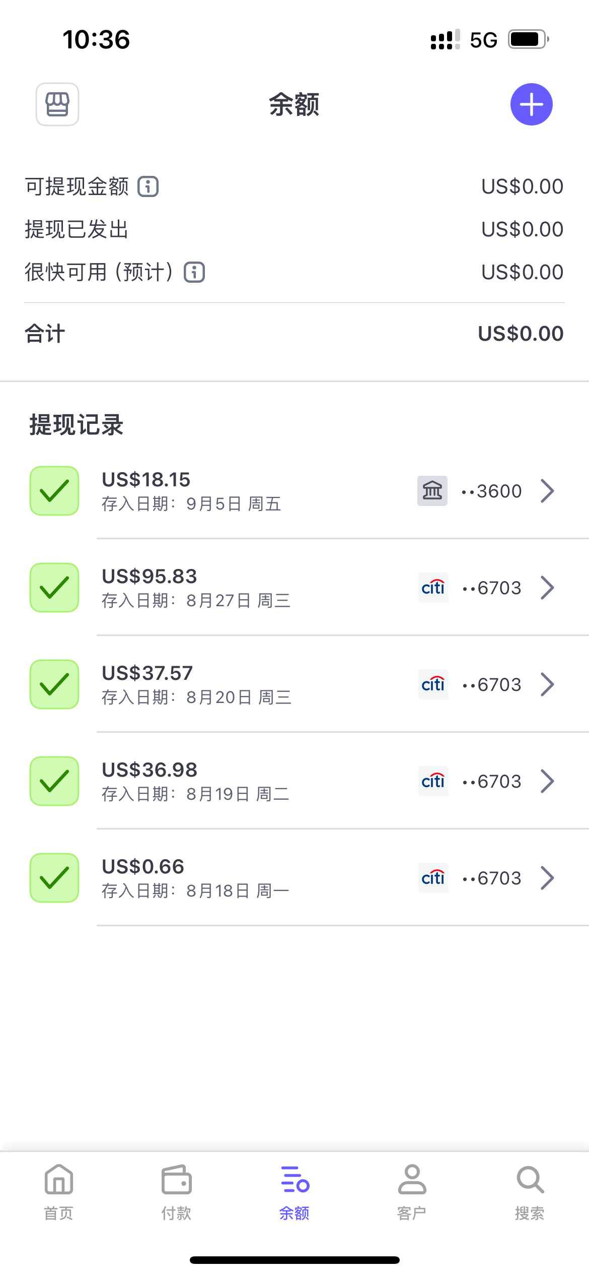The height and width of the screenshot is (1276, 589).
Task: Open the US$37.57 payout dated 8月20日
Action: click(252, 684)
